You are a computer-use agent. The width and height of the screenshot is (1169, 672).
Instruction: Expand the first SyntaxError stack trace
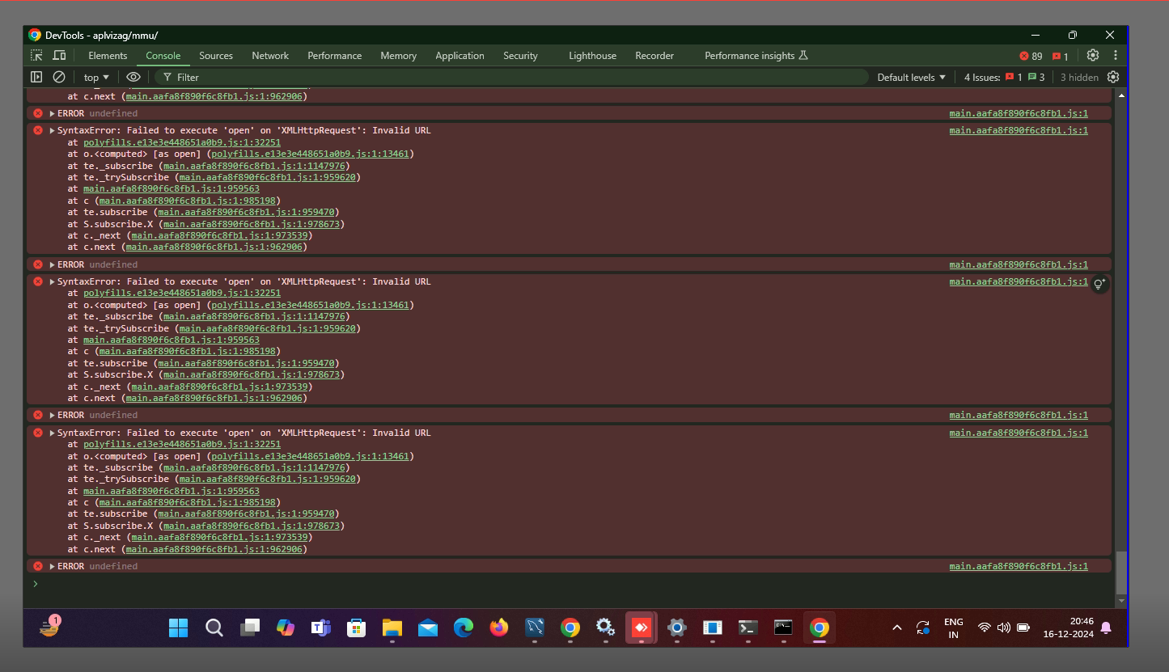pos(53,130)
